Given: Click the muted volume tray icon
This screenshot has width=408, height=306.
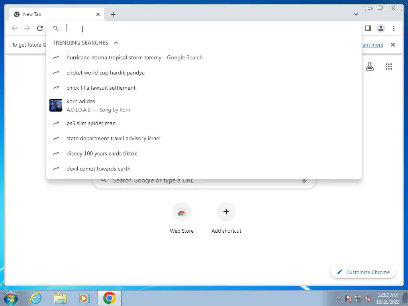Looking at the screenshot, I should pyautogui.click(x=368, y=298).
